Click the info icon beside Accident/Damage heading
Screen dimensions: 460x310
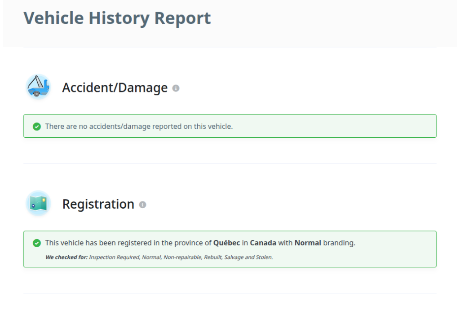176,88
